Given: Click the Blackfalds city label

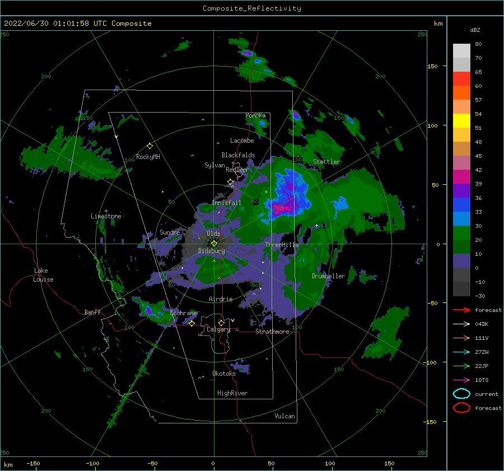Looking at the screenshot, I should pyautogui.click(x=238, y=155).
